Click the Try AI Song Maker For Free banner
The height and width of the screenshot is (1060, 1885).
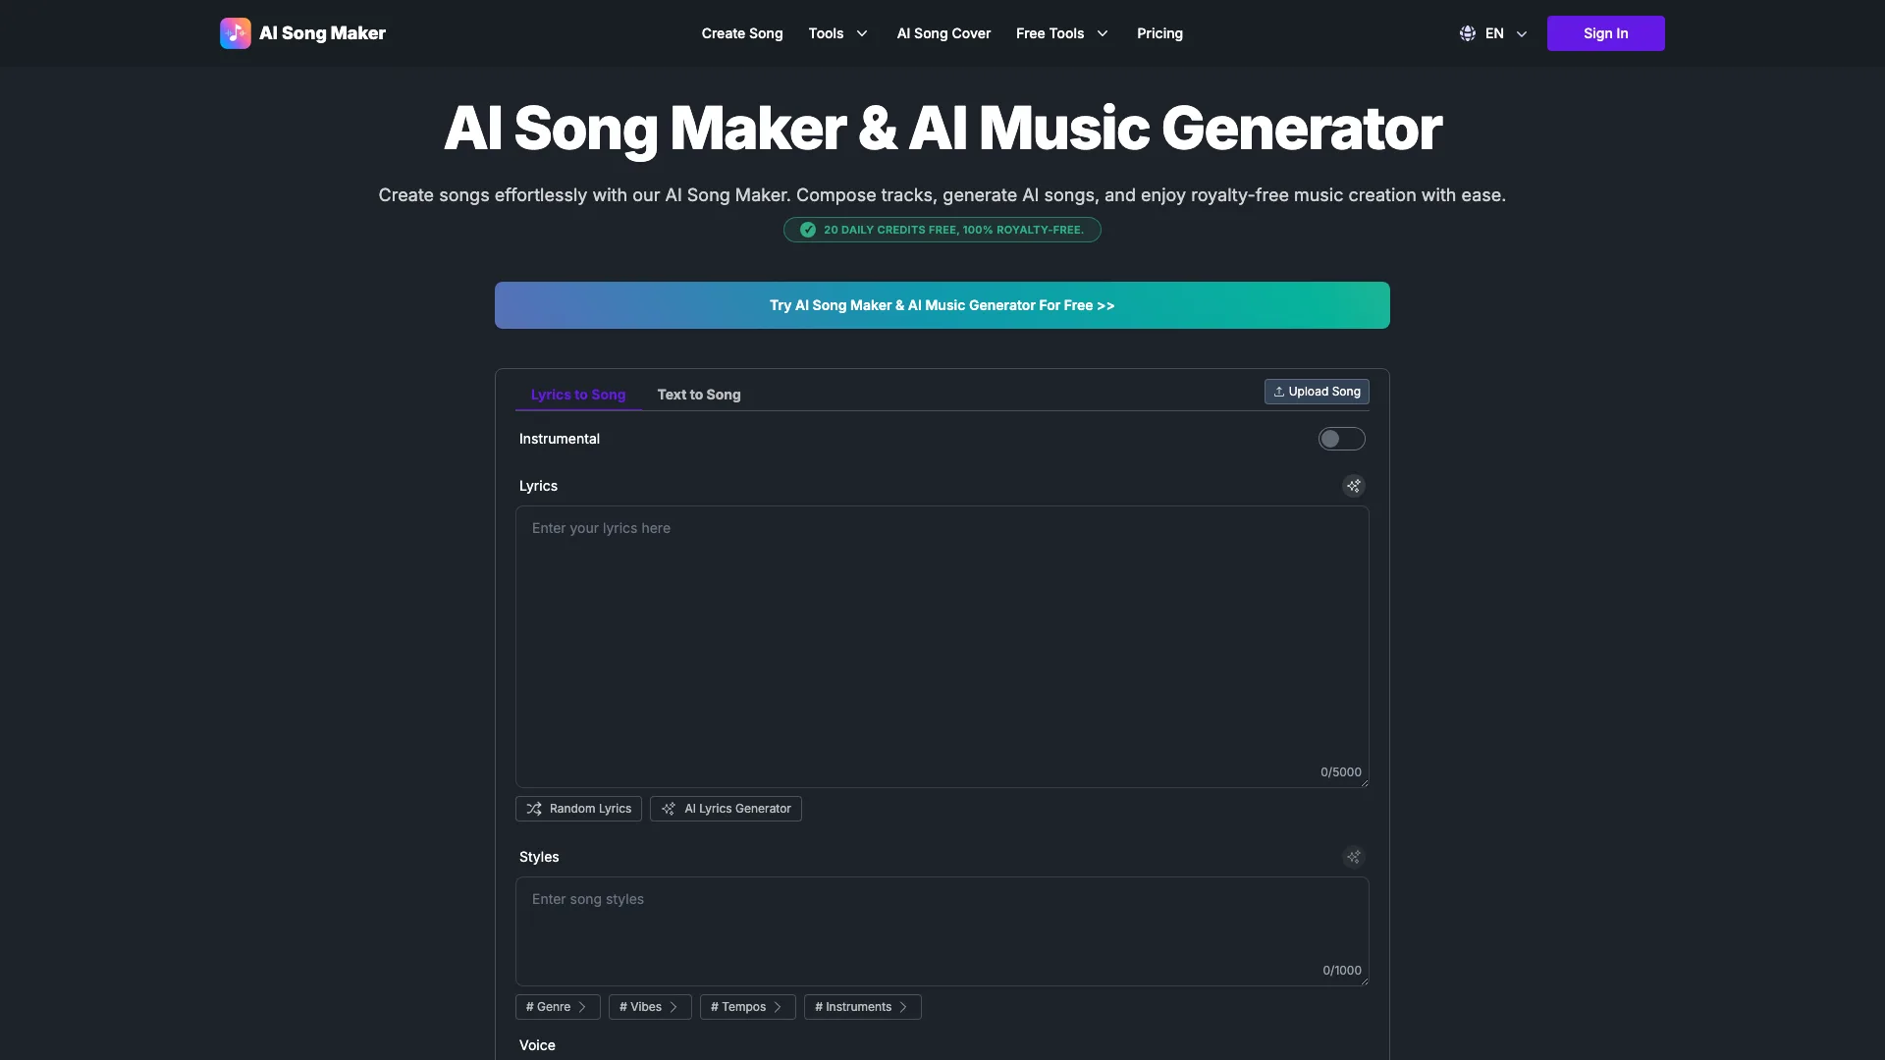click(x=942, y=305)
